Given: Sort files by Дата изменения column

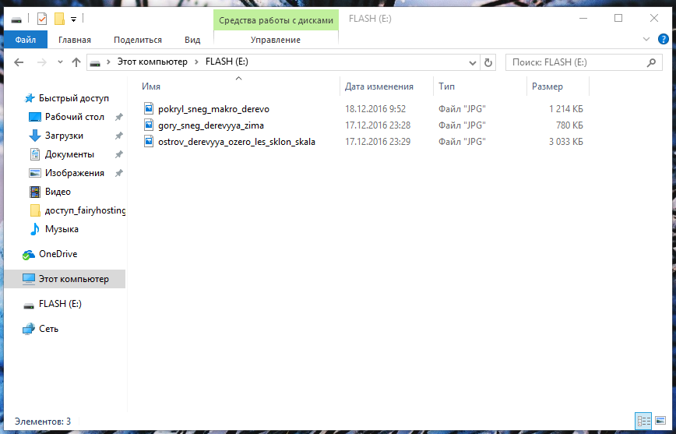Looking at the screenshot, I should pyautogui.click(x=379, y=86).
